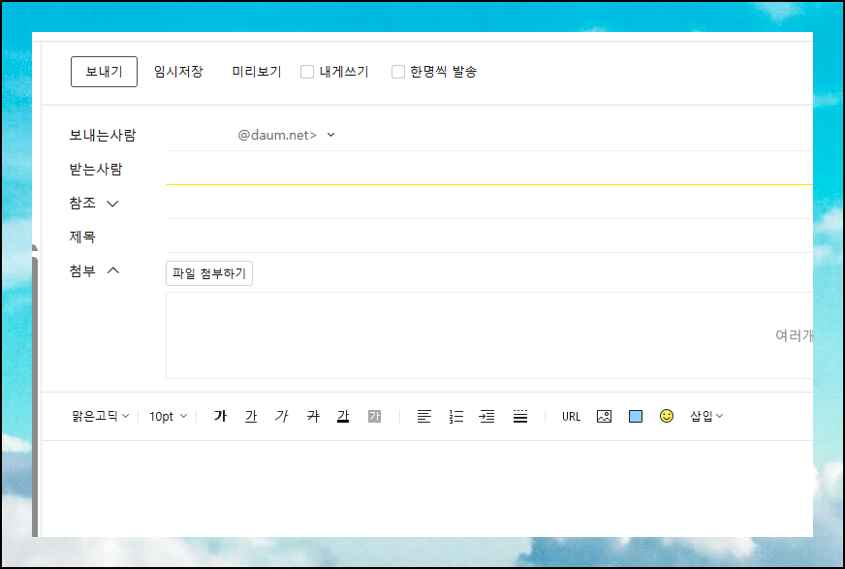Select text alignment icon

click(x=424, y=416)
